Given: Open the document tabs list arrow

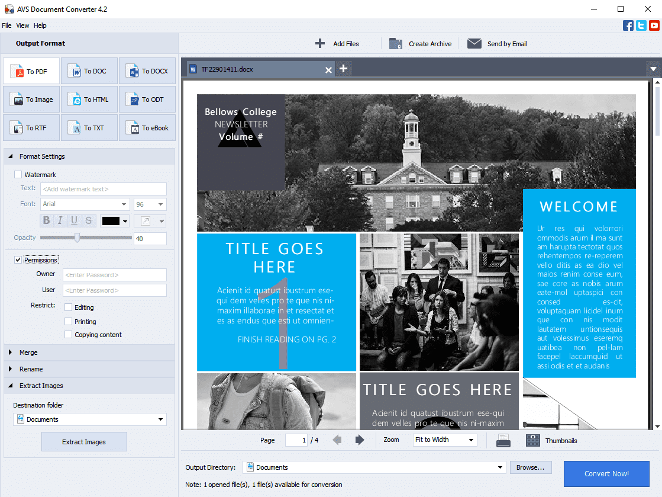Looking at the screenshot, I should (x=653, y=69).
